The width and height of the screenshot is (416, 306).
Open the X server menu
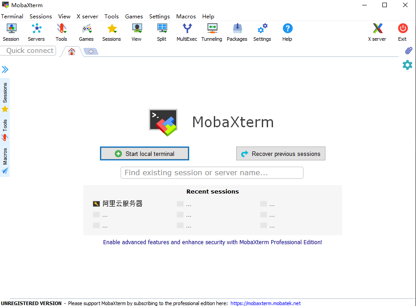[87, 17]
